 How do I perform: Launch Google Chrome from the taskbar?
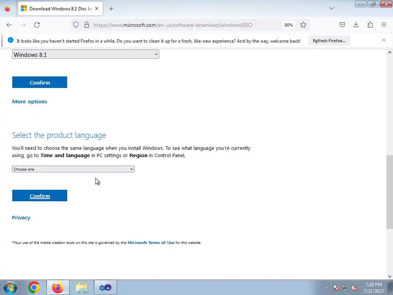pyautogui.click(x=34, y=287)
